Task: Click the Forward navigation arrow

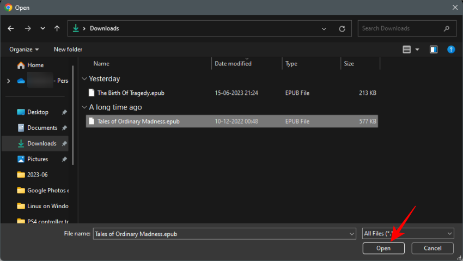Action: pyautogui.click(x=28, y=28)
